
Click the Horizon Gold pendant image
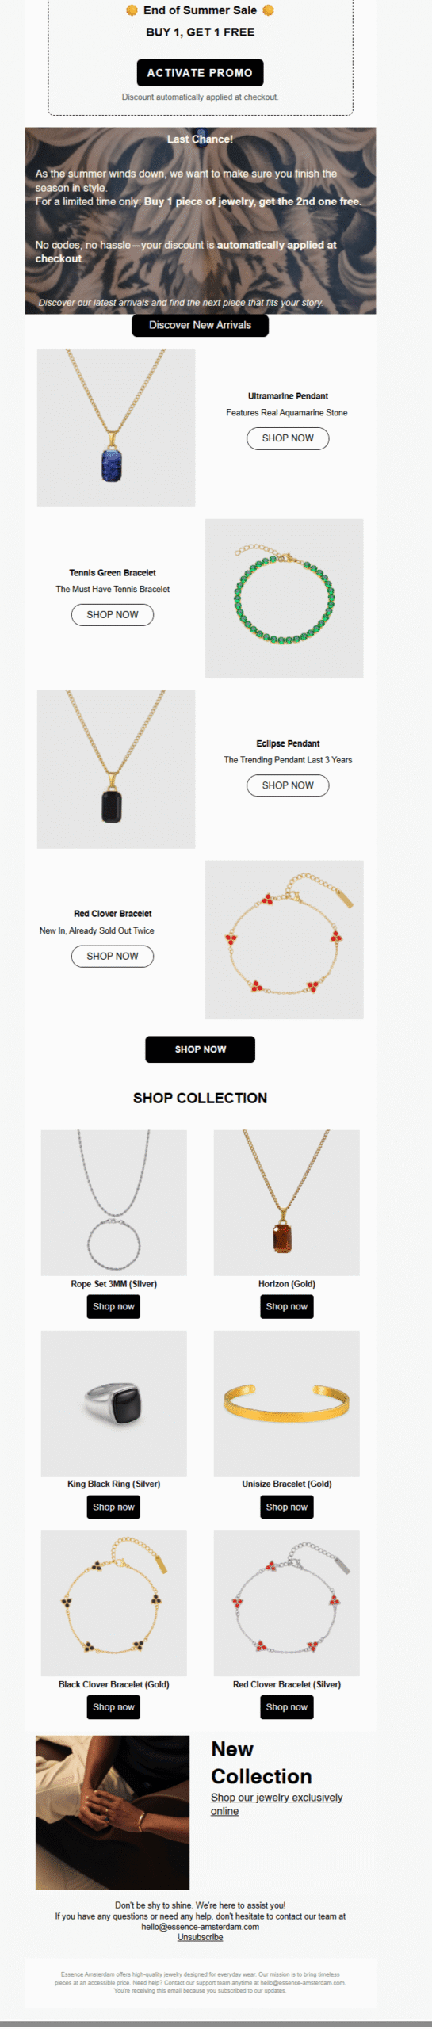click(x=287, y=1202)
